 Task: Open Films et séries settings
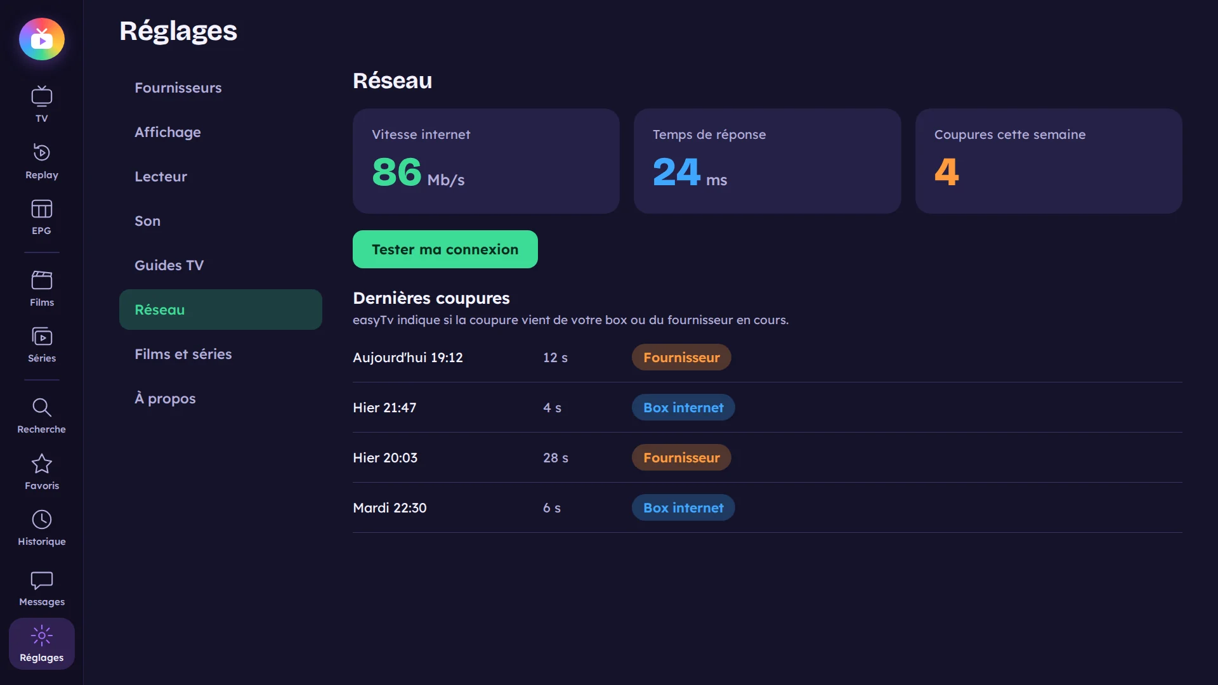click(x=221, y=354)
